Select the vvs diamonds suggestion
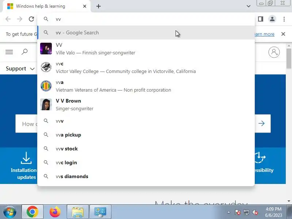 (x=146, y=176)
